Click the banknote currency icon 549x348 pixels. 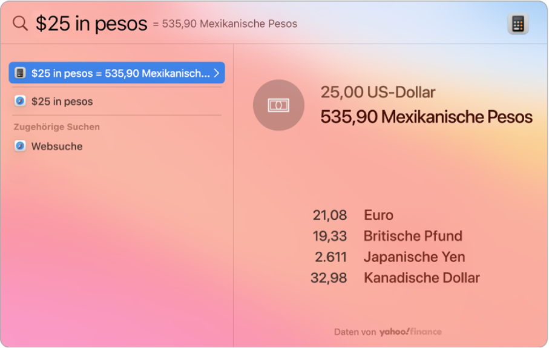pyautogui.click(x=278, y=105)
